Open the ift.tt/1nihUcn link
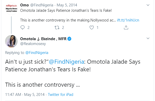Viewport: 155px width, 101px height. [x=128, y=20]
